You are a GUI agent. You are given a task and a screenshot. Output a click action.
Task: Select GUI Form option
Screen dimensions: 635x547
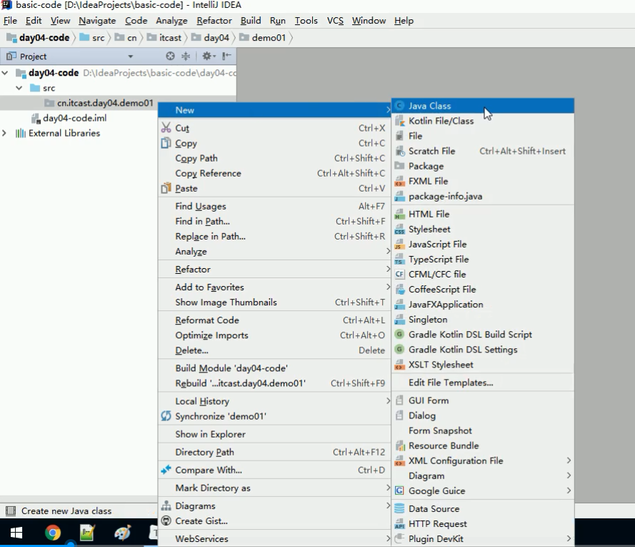point(483,400)
